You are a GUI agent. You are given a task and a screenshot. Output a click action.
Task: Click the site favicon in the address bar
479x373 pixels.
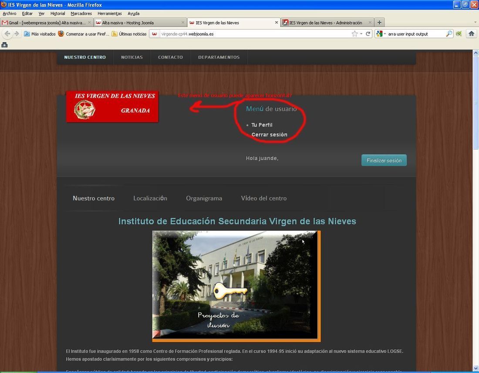tap(155, 34)
